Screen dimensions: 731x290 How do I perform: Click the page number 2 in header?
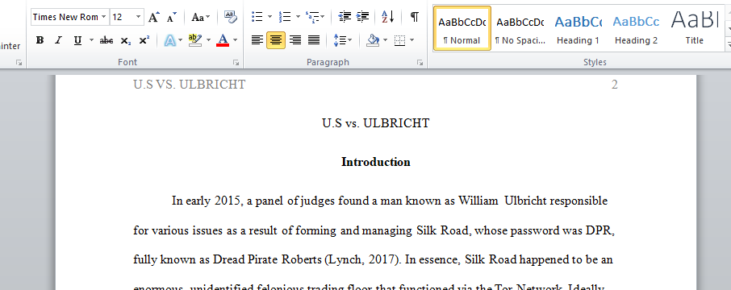point(615,85)
